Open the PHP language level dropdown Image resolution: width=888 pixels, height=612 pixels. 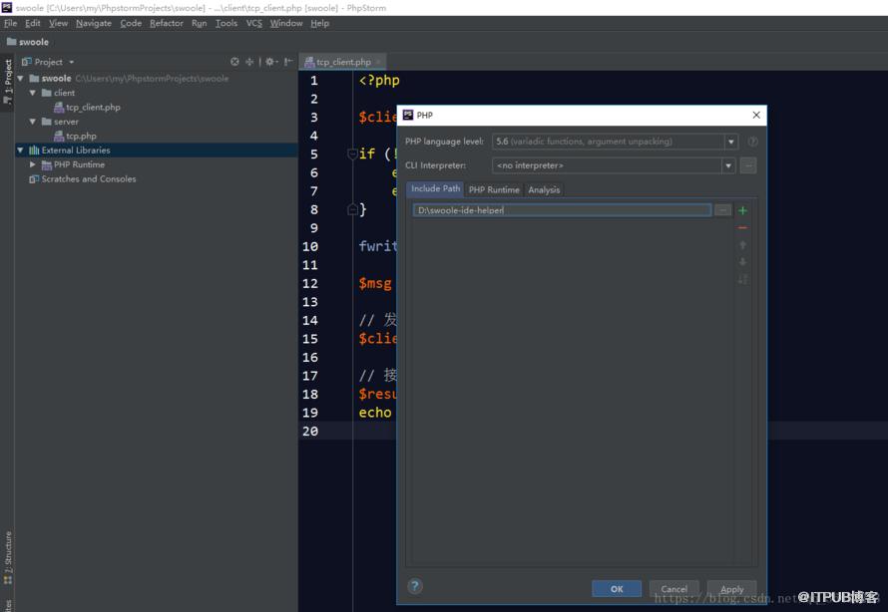click(731, 142)
